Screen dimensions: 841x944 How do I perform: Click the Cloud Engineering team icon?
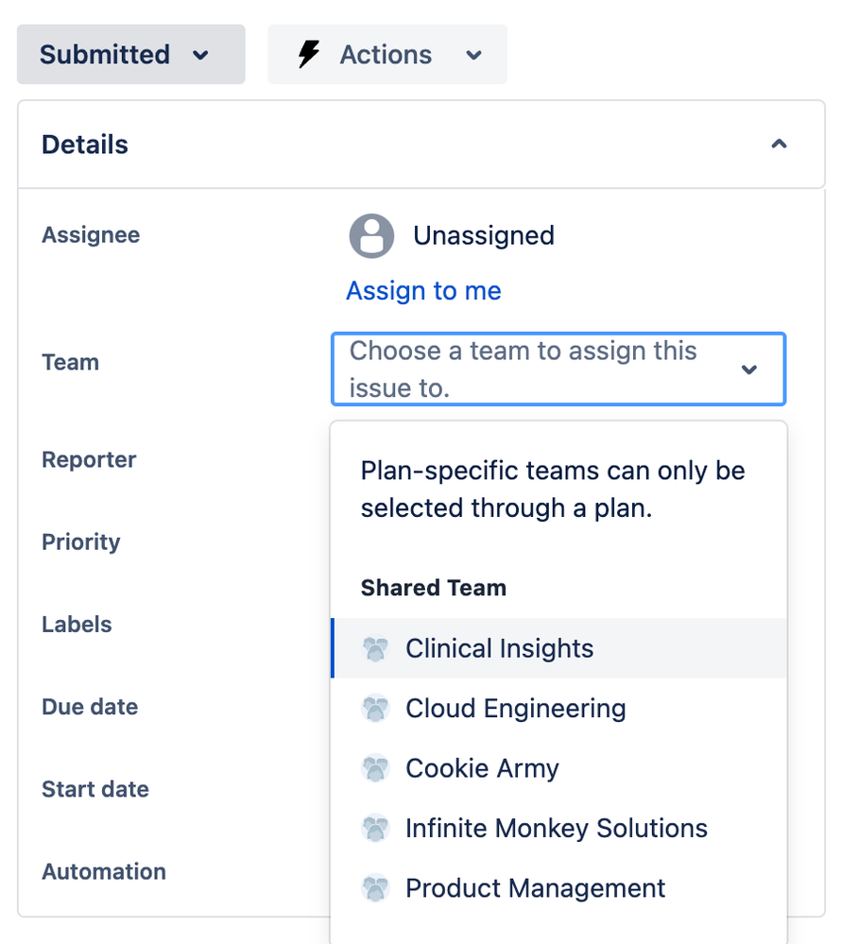coord(375,709)
